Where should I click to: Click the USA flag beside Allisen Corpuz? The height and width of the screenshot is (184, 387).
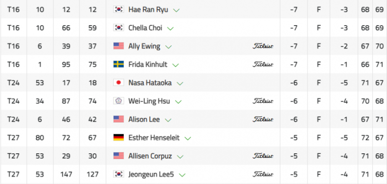coord(119,156)
